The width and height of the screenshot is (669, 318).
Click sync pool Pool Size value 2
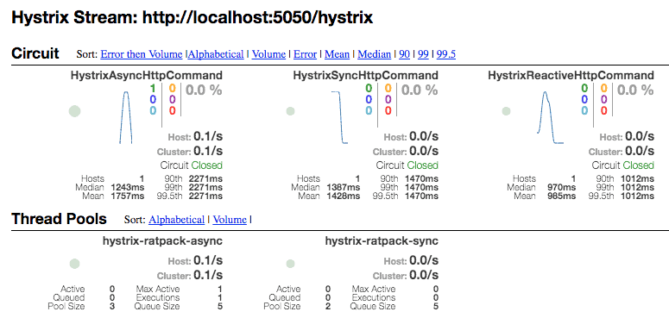tap(328, 307)
